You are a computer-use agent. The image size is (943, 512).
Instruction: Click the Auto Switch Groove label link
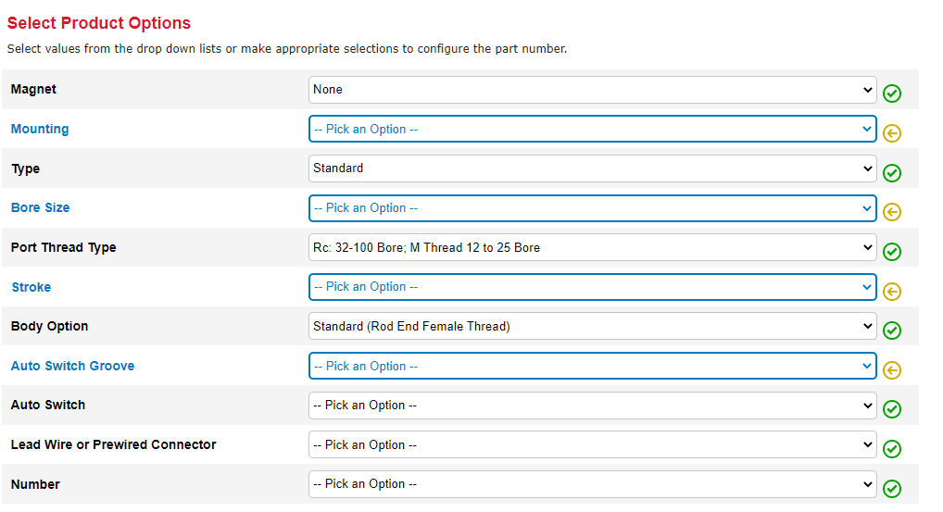tap(72, 366)
